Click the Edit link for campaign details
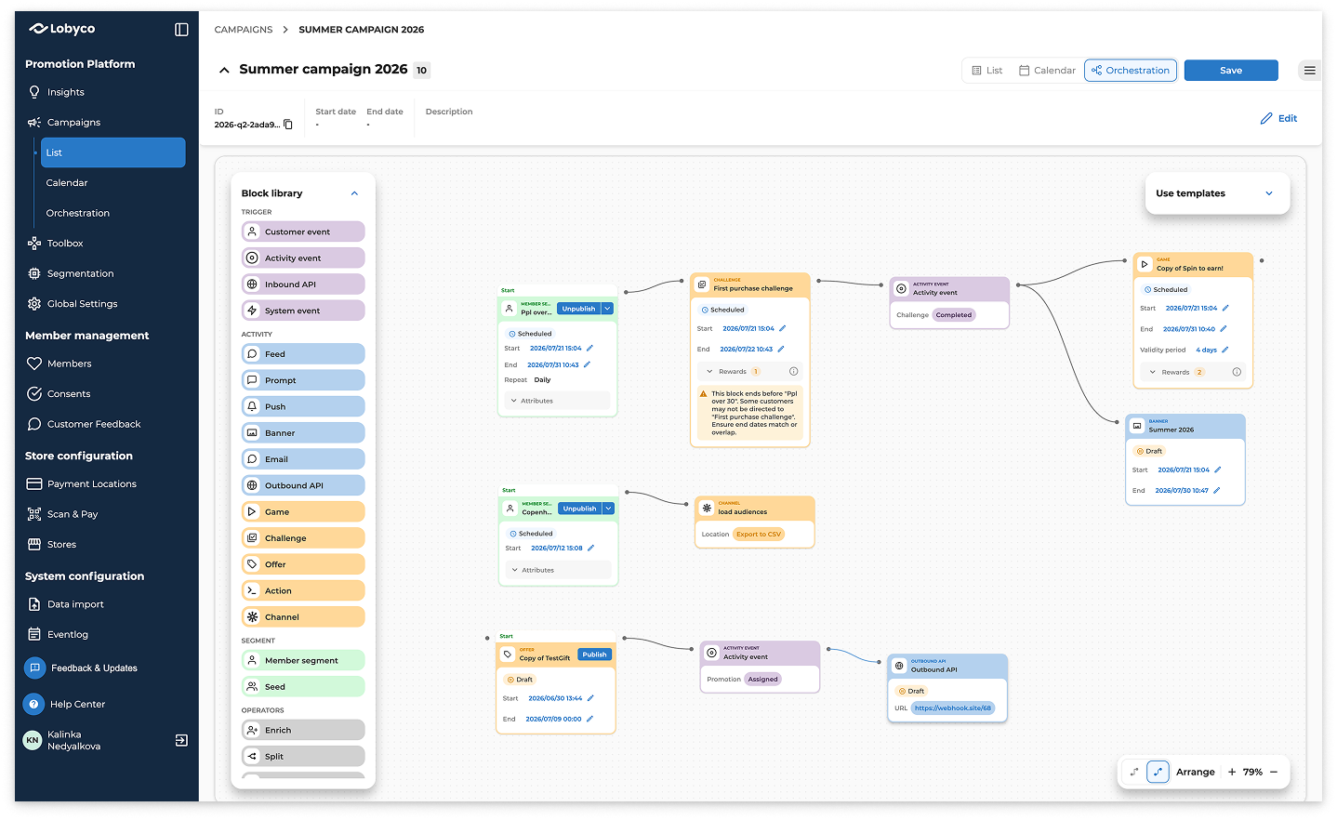This screenshot has height=820, width=1337. [1278, 118]
